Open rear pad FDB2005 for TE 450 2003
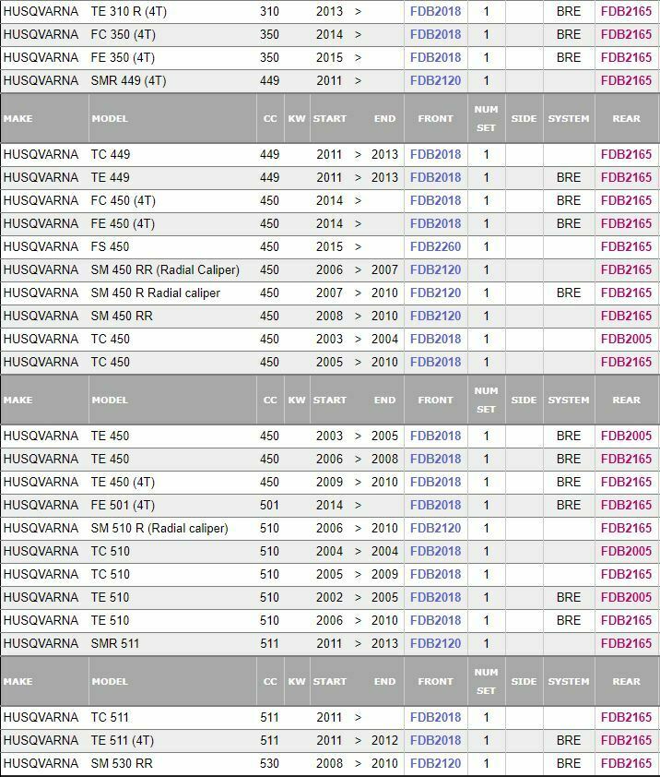660x777 pixels. pos(626,436)
